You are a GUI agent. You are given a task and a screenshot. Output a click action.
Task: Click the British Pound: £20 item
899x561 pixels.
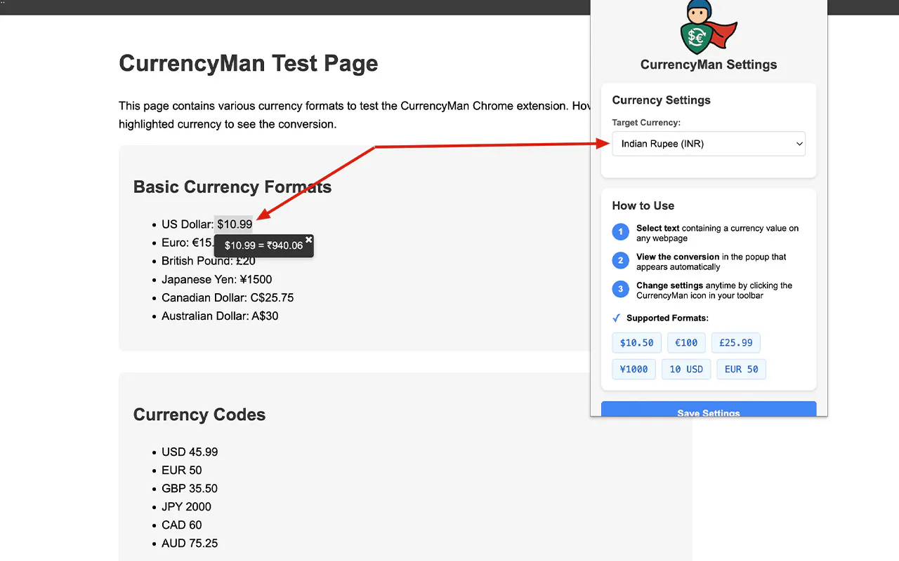click(209, 261)
